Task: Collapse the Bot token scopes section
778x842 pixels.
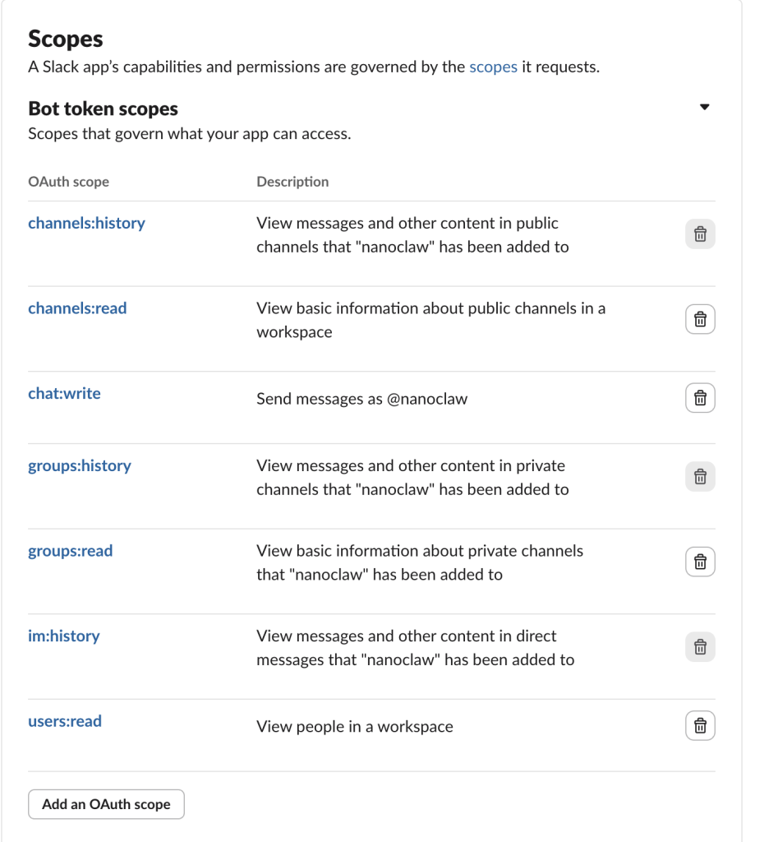Action: coord(704,107)
